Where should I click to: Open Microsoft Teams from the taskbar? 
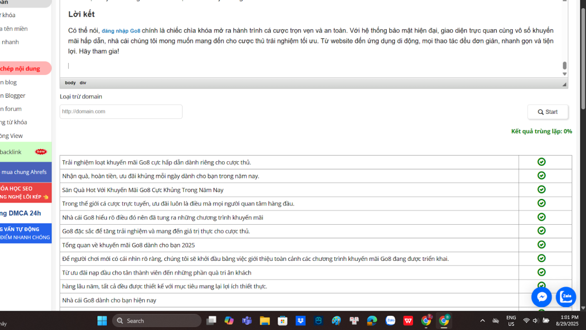click(x=247, y=321)
